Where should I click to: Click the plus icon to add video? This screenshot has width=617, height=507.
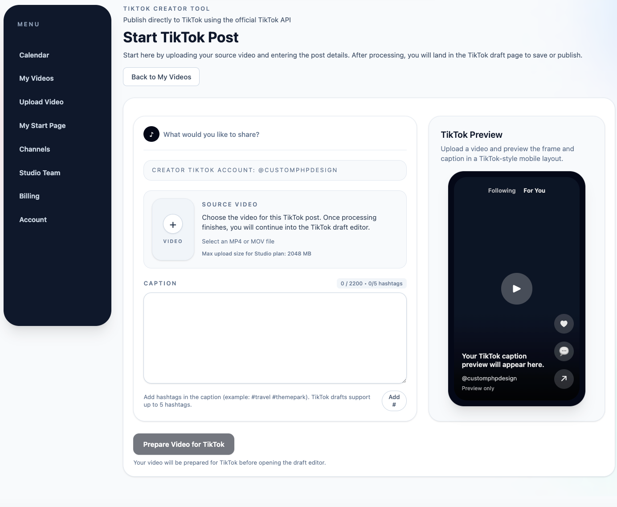[x=173, y=224]
